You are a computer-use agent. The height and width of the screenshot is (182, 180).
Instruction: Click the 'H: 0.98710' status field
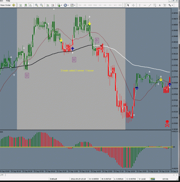pos(106,179)
